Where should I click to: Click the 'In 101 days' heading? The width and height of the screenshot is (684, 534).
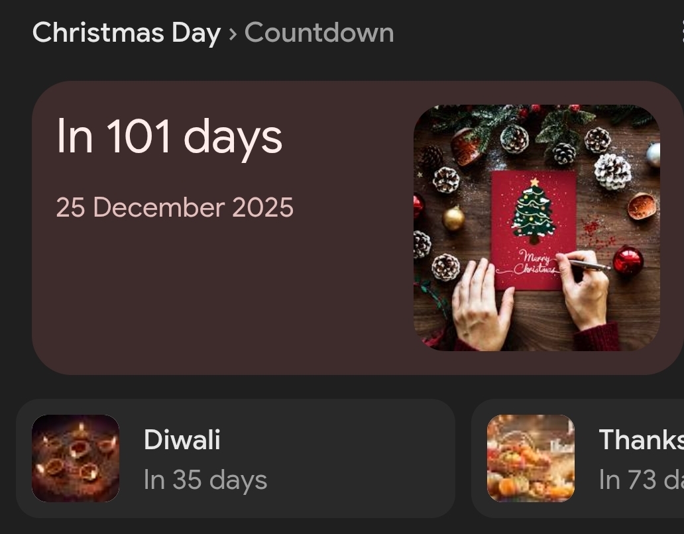pyautogui.click(x=170, y=136)
